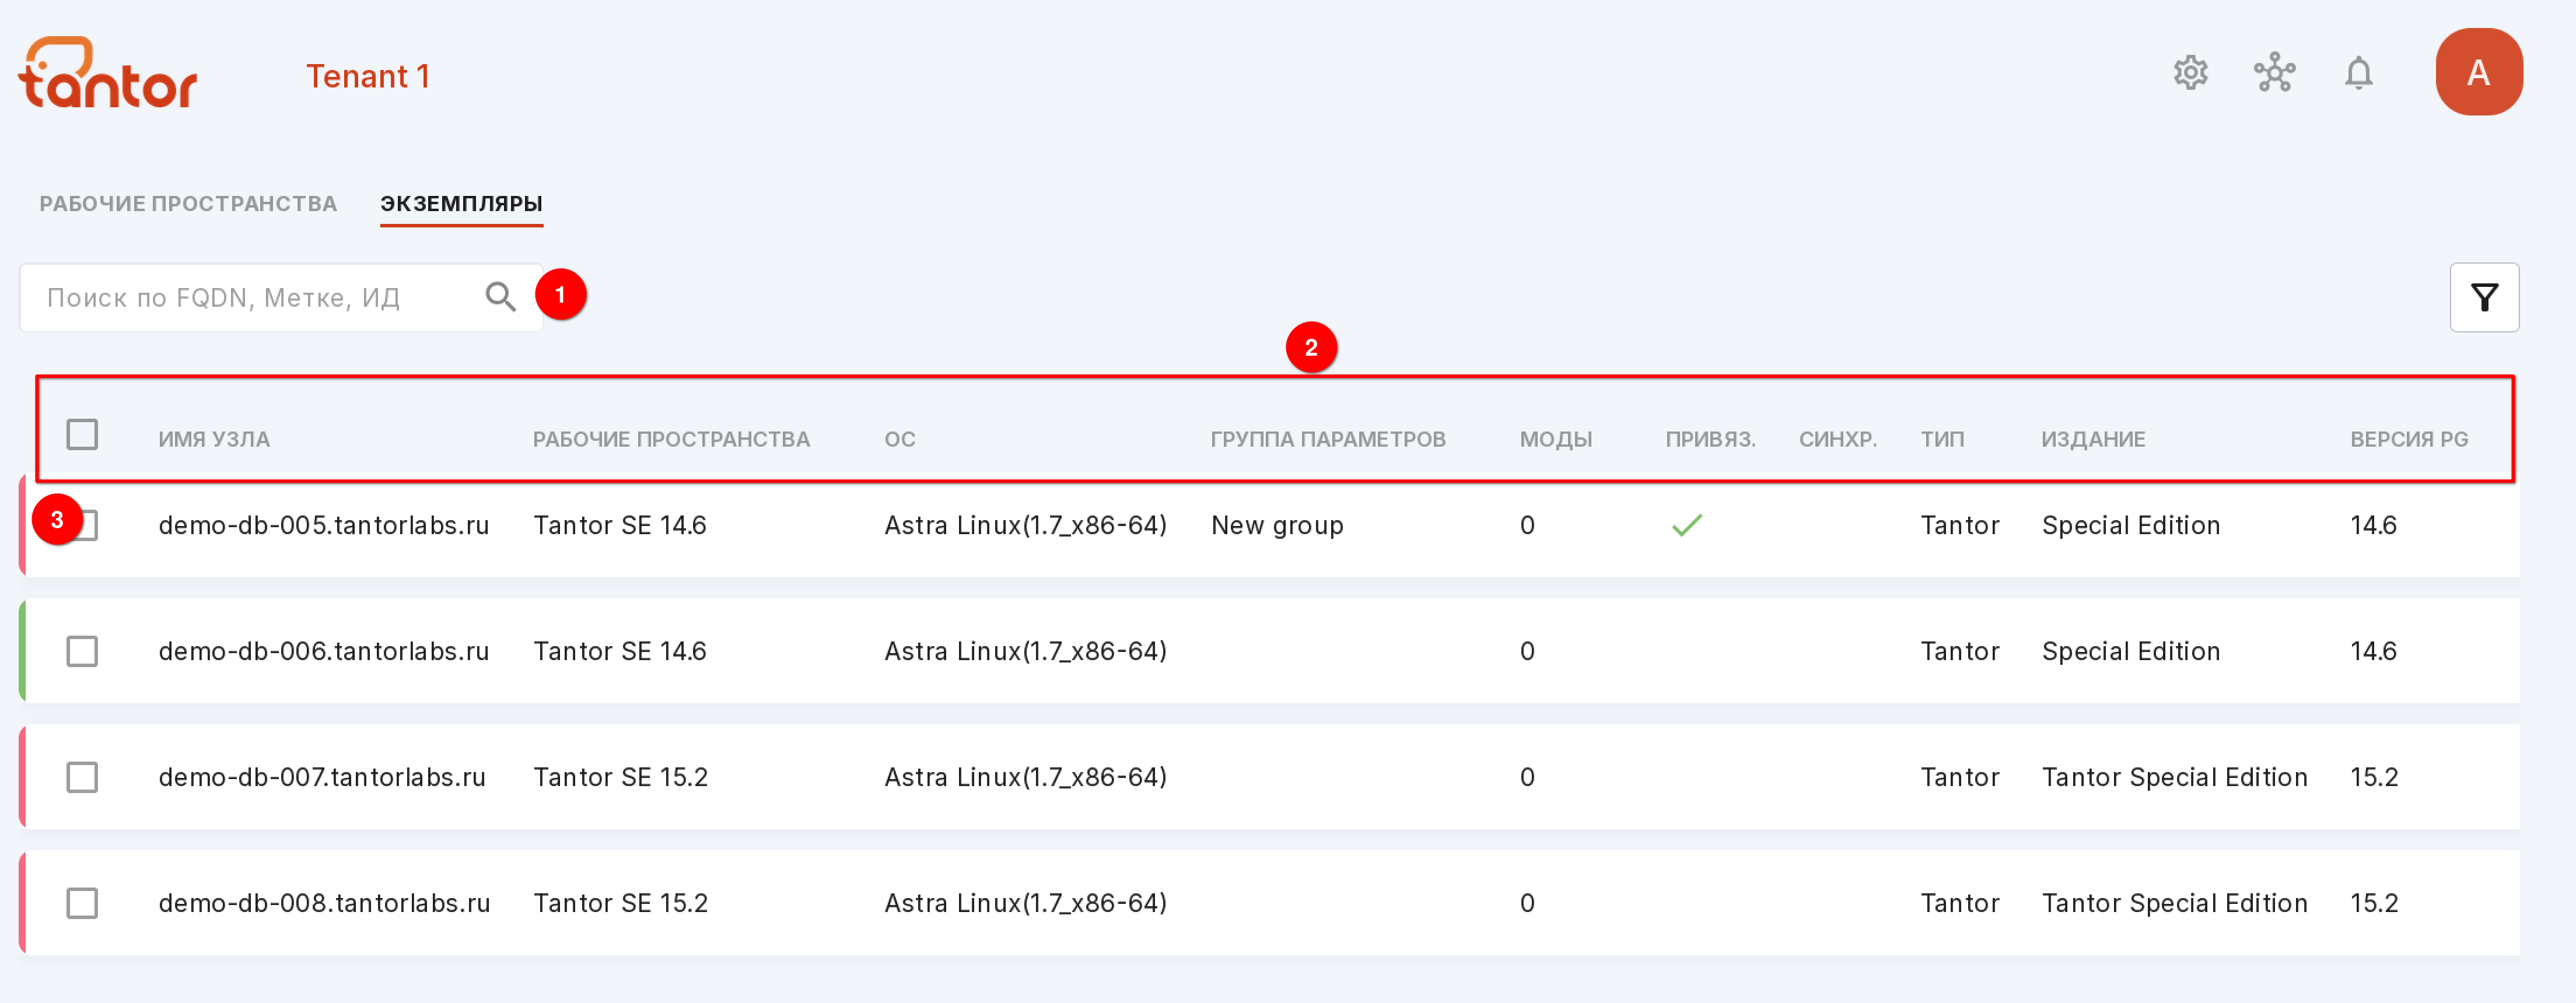Open the filter funnel button

coord(2484,297)
